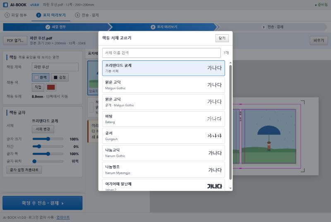
Task: Focus the 서체 이름 검색 field
Action: click(x=161, y=53)
